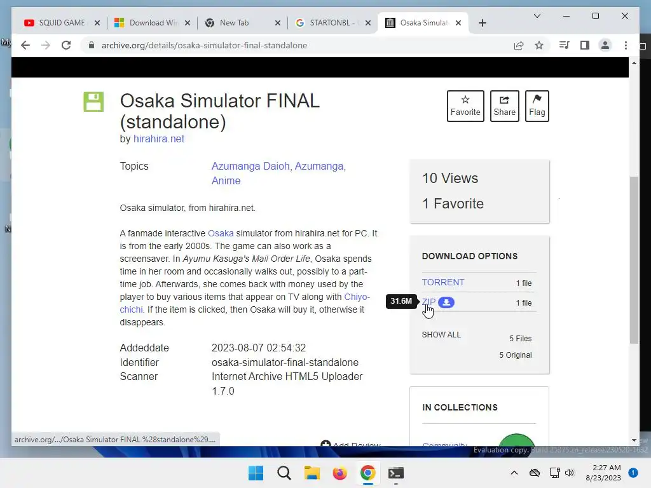Open File Explorer from taskbar
The height and width of the screenshot is (488, 651).
click(312, 473)
